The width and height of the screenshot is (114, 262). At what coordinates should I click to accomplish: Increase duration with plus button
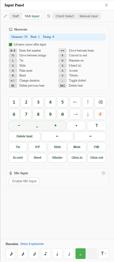click(x=55, y=125)
